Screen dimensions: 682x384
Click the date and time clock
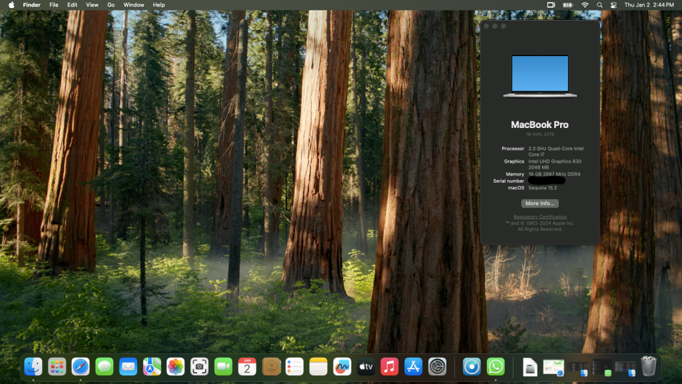pos(649,5)
